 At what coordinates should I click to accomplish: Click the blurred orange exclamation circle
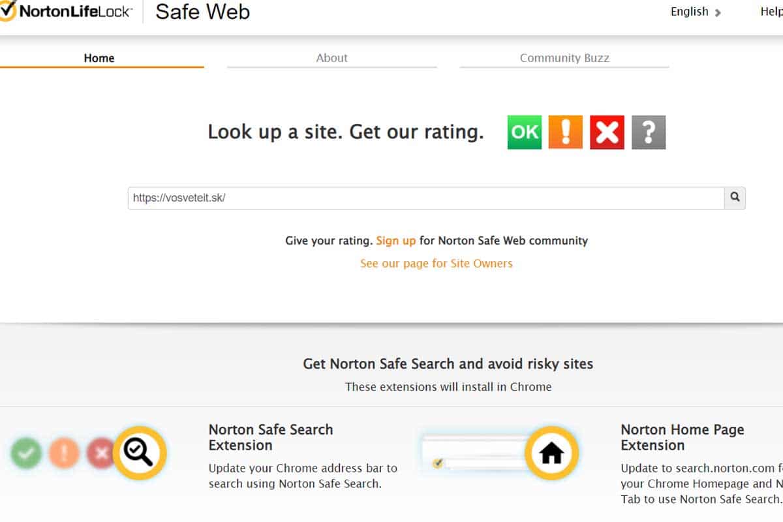click(64, 453)
